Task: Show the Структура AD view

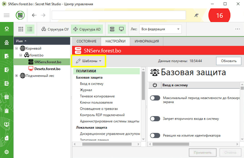Action: click(x=87, y=29)
